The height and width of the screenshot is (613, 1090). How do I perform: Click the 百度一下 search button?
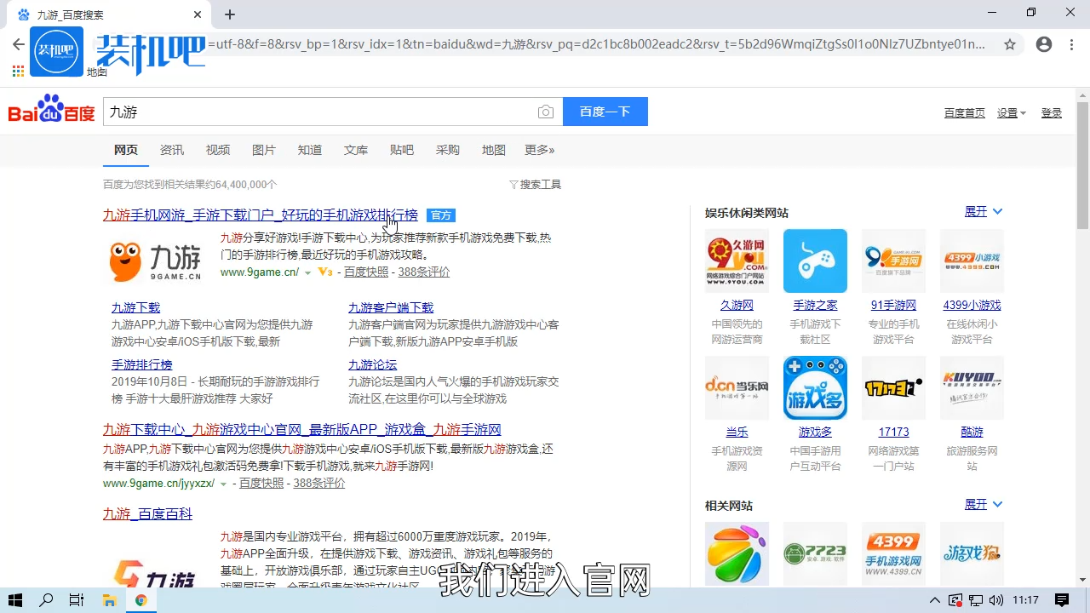[x=605, y=112]
